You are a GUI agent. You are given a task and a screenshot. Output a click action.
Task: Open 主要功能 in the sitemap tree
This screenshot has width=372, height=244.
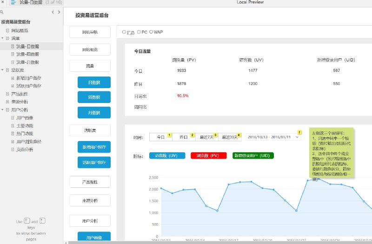pos(25,126)
